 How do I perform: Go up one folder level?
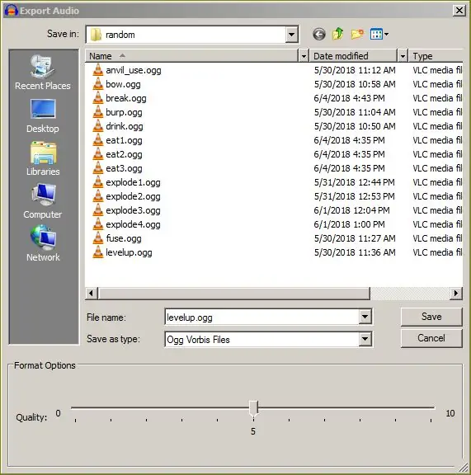pyautogui.click(x=338, y=34)
